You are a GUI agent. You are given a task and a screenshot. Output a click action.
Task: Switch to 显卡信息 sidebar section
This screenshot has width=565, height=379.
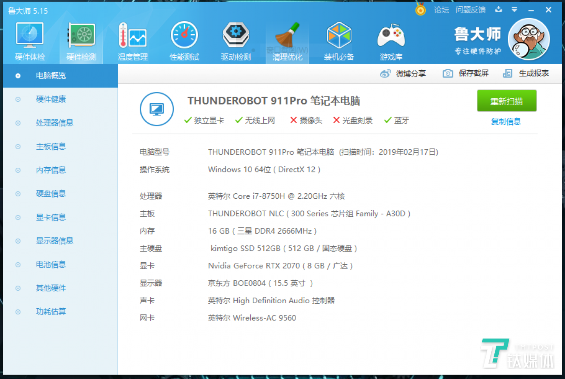pos(51,217)
